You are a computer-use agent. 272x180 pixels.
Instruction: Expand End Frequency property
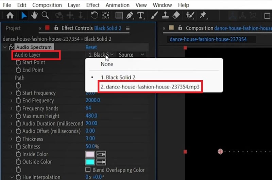pyautogui.click(x=11, y=101)
